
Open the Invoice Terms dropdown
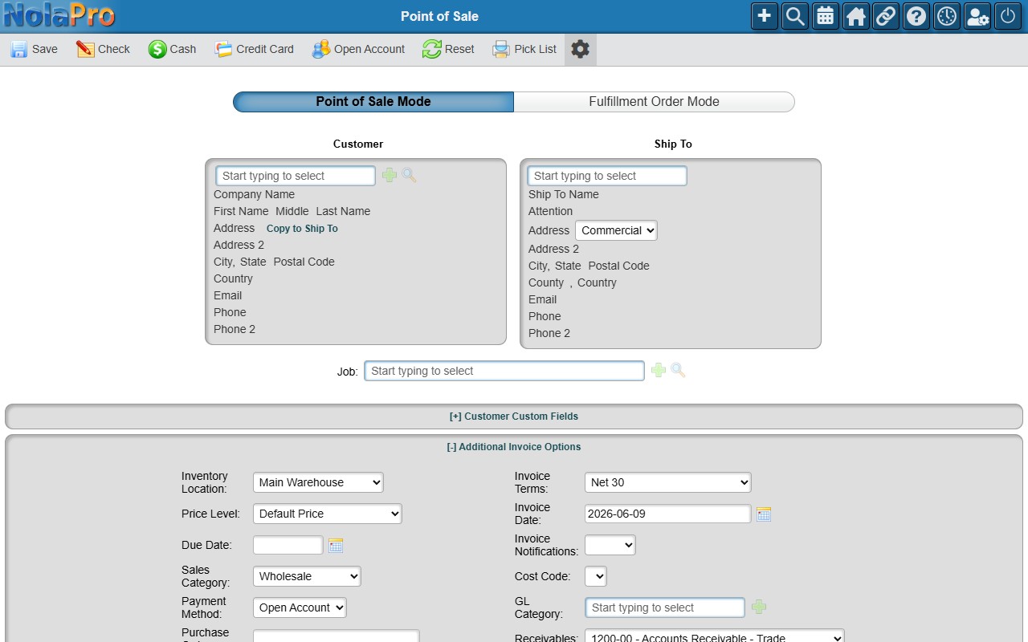click(x=668, y=482)
